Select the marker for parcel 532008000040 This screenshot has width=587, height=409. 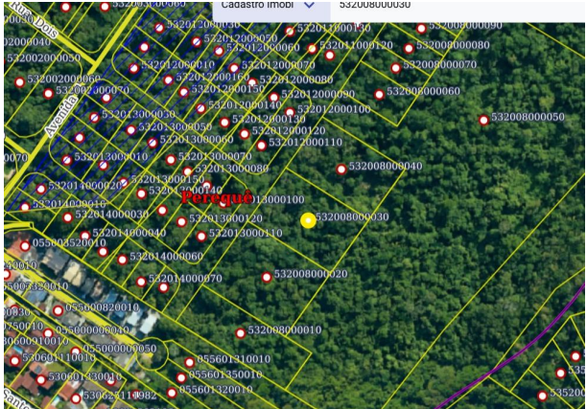coord(341,170)
